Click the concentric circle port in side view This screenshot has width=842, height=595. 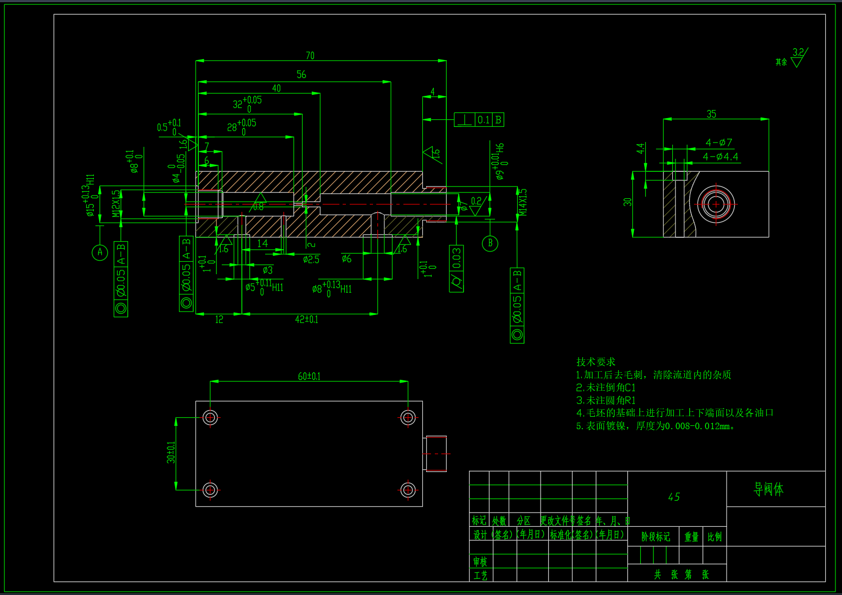click(x=716, y=204)
